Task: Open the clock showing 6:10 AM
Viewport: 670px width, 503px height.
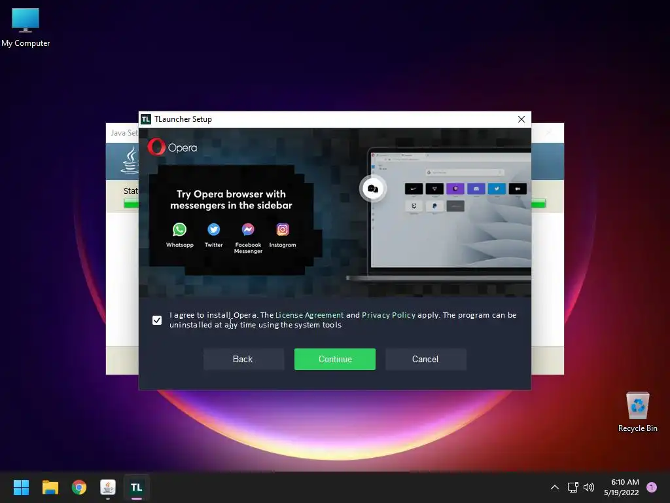Action: 622,487
